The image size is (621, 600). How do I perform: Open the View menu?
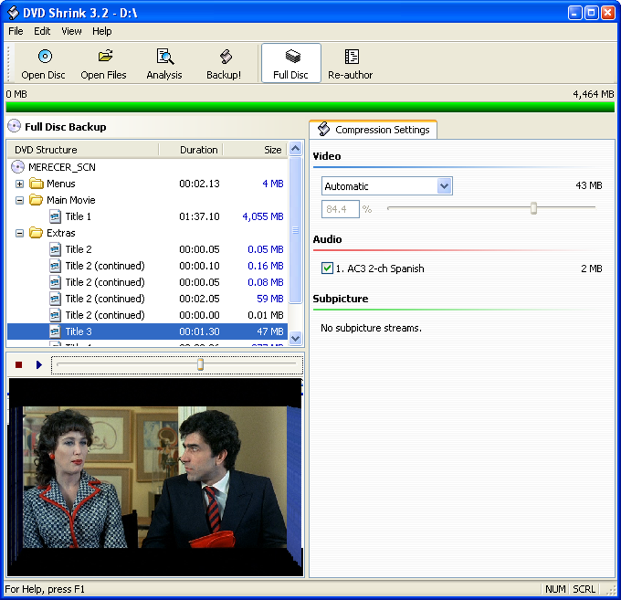(x=72, y=31)
